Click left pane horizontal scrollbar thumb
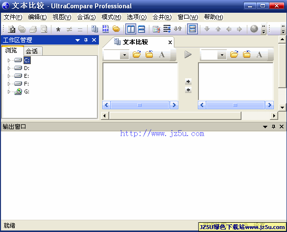This screenshot has width=287, height=232. click(x=140, y=105)
